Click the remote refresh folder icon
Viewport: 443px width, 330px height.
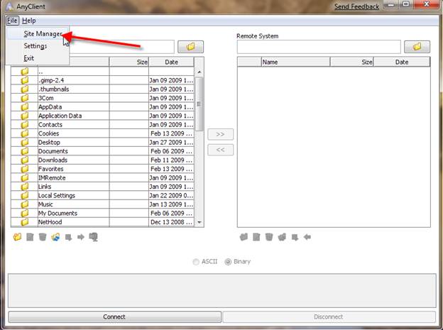tap(282, 237)
